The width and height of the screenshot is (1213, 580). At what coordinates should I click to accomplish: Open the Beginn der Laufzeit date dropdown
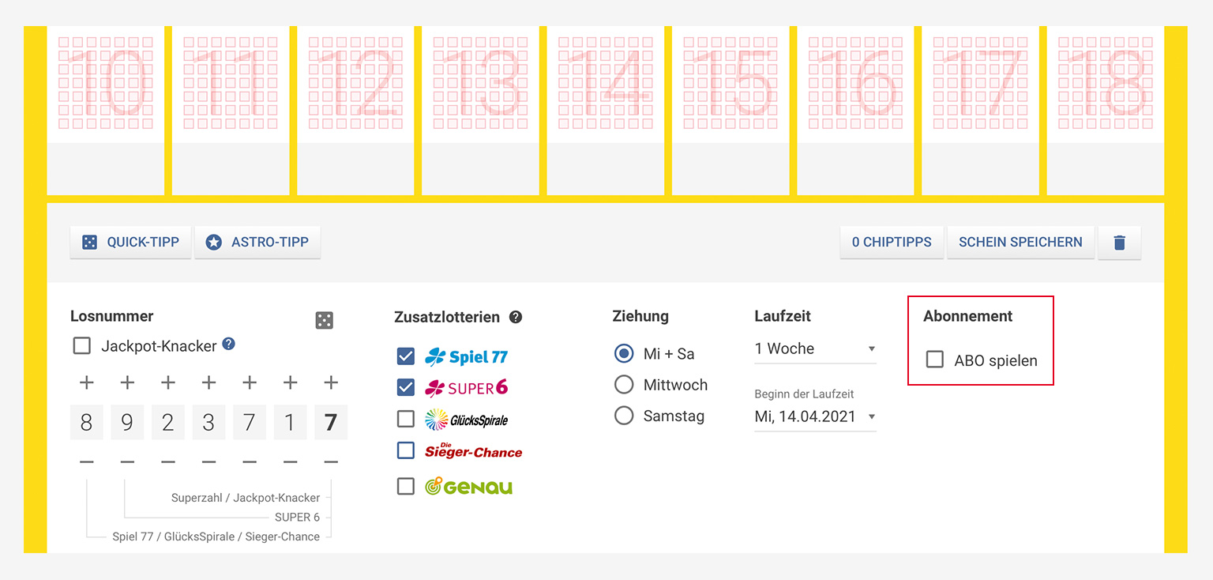pyautogui.click(x=816, y=416)
